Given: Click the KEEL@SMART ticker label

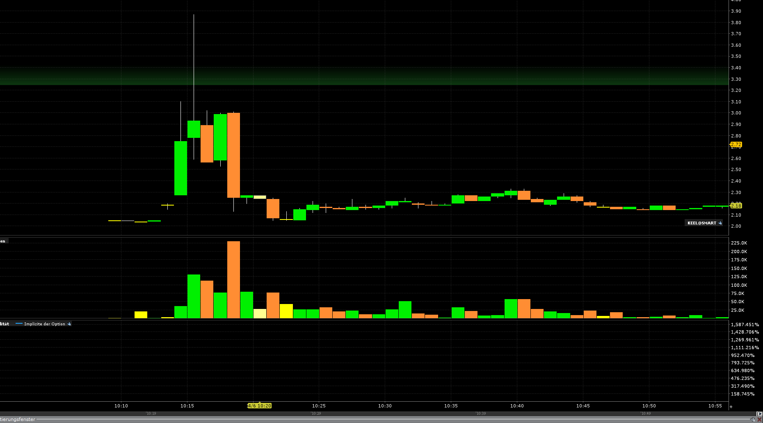Looking at the screenshot, I should pyautogui.click(x=701, y=223).
